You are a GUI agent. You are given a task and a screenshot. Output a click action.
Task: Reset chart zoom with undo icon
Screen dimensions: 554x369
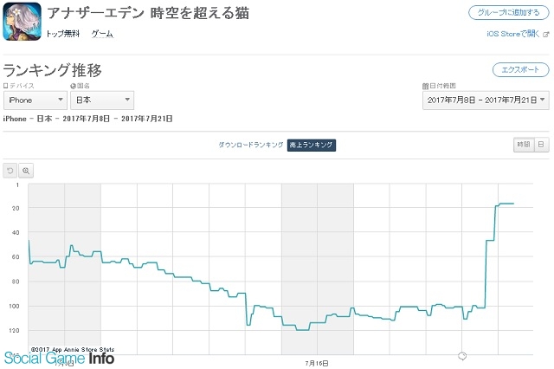[10, 171]
